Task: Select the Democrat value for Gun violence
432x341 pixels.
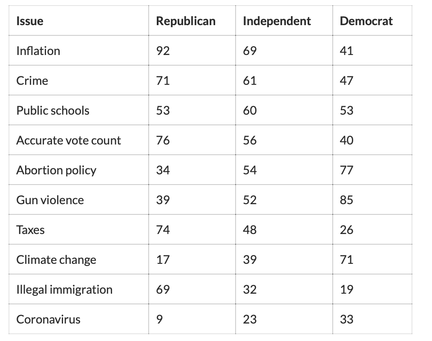Action: [347, 200]
